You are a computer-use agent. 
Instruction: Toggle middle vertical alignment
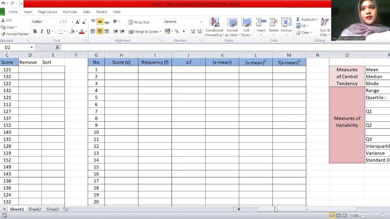[x=100, y=22]
